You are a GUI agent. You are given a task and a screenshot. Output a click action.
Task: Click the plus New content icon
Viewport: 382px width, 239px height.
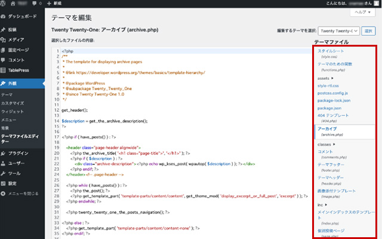click(49, 4)
